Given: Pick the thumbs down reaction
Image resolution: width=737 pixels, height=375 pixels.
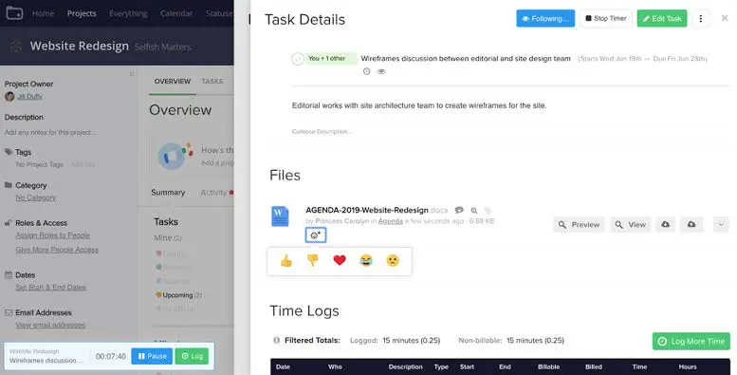Looking at the screenshot, I should click(313, 260).
